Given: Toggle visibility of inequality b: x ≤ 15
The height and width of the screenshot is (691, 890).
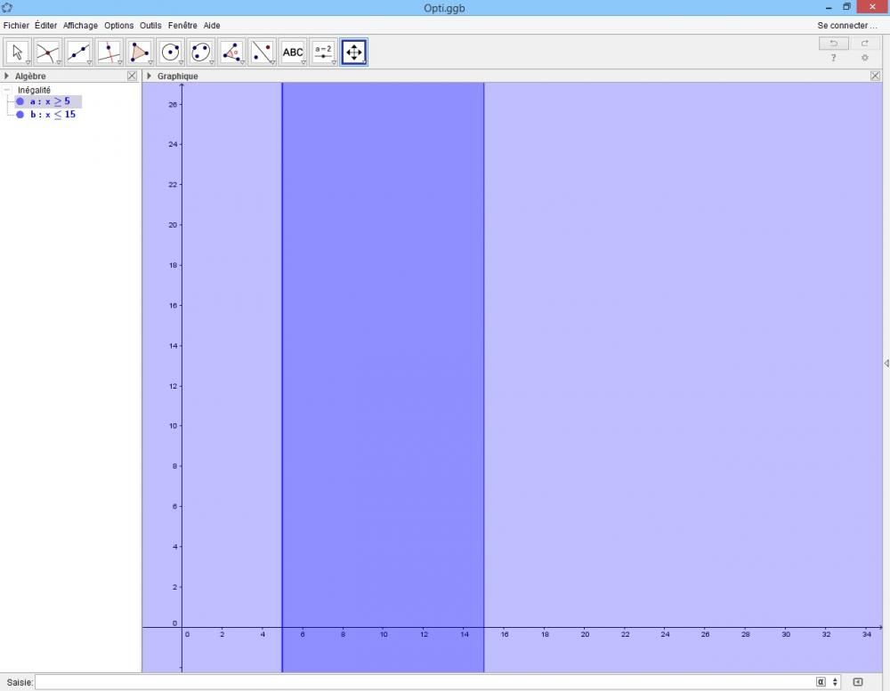Looking at the screenshot, I should pyautogui.click(x=20, y=115).
